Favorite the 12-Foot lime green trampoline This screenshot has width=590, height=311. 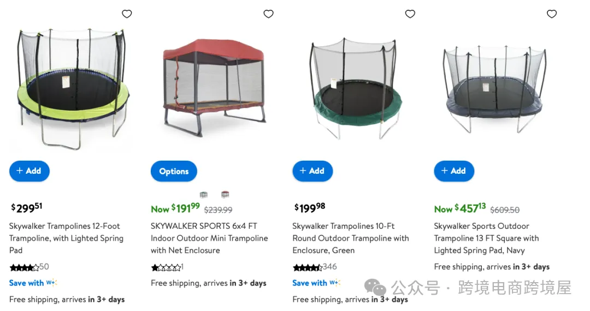click(127, 14)
